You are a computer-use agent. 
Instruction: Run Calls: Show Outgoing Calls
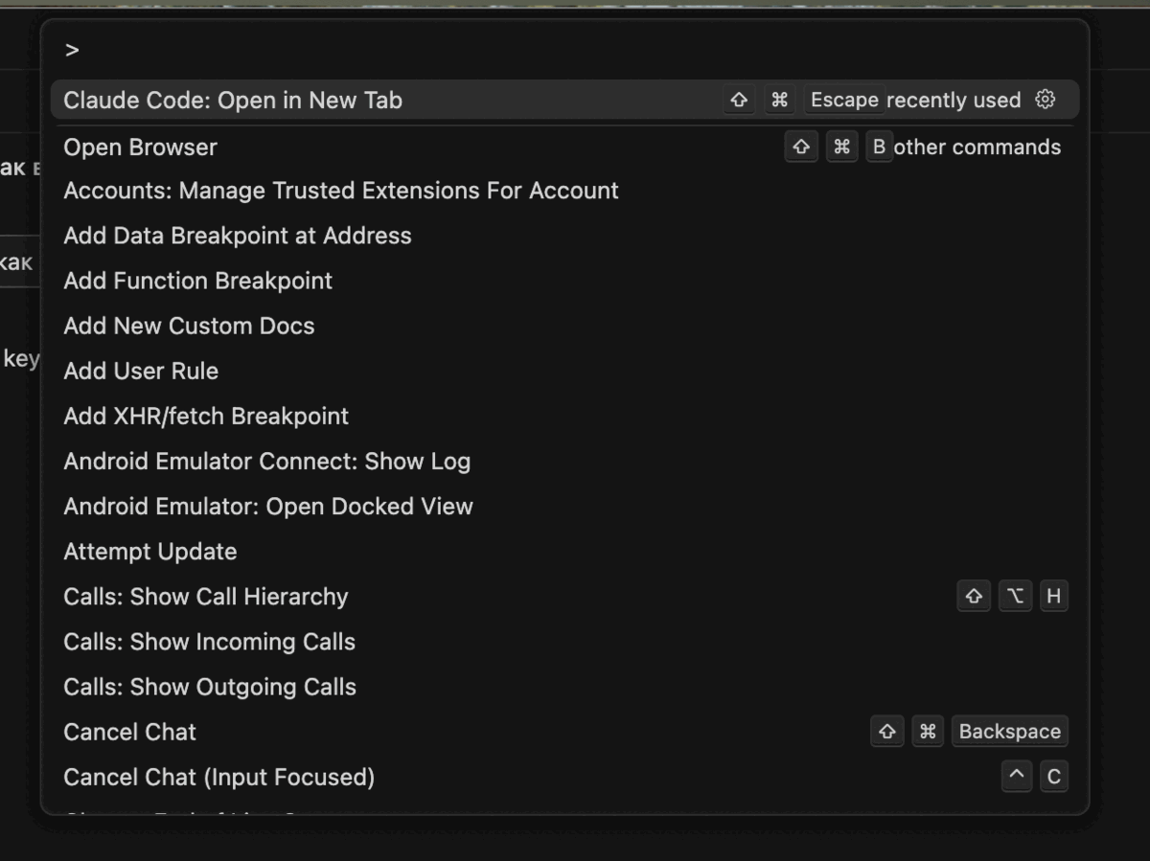tap(565, 686)
